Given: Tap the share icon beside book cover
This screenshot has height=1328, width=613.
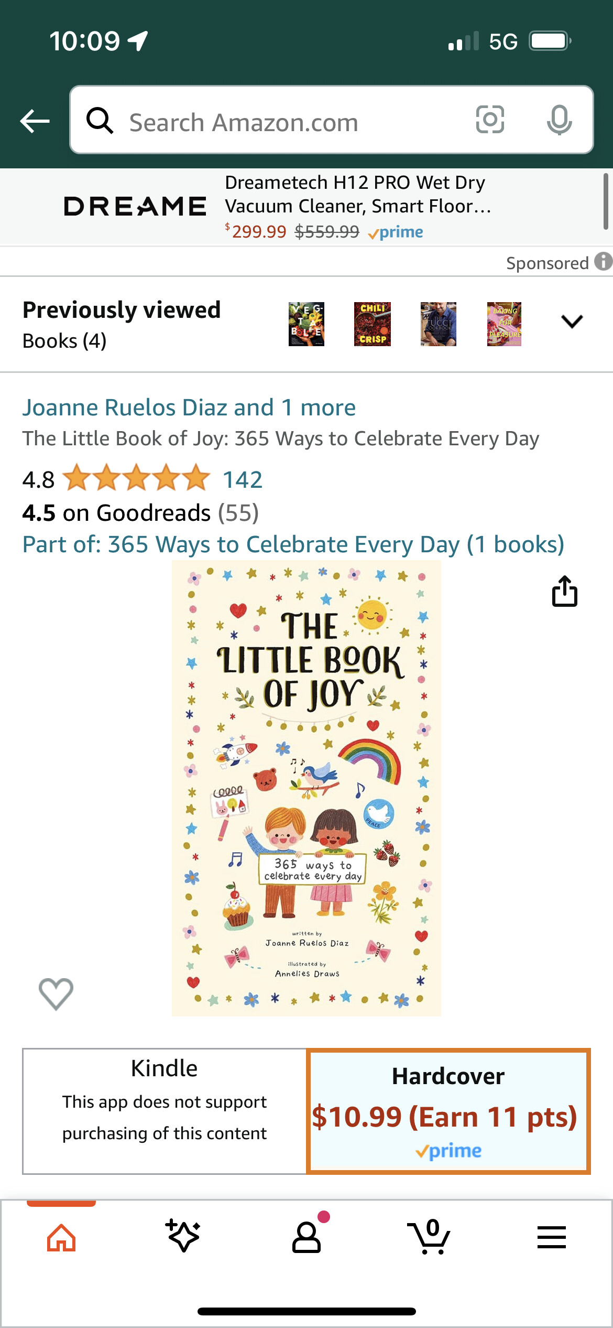Looking at the screenshot, I should coord(565,591).
